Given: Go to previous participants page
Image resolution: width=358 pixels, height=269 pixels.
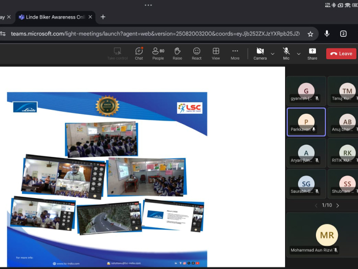Looking at the screenshot, I should 316,205.
